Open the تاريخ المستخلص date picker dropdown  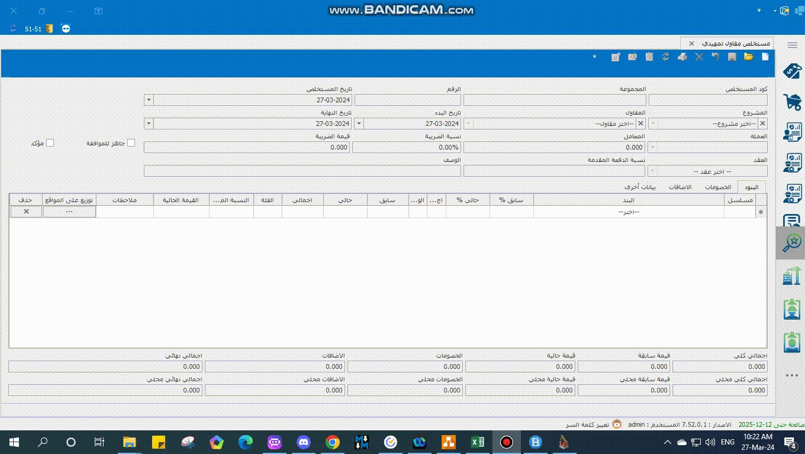[149, 100]
